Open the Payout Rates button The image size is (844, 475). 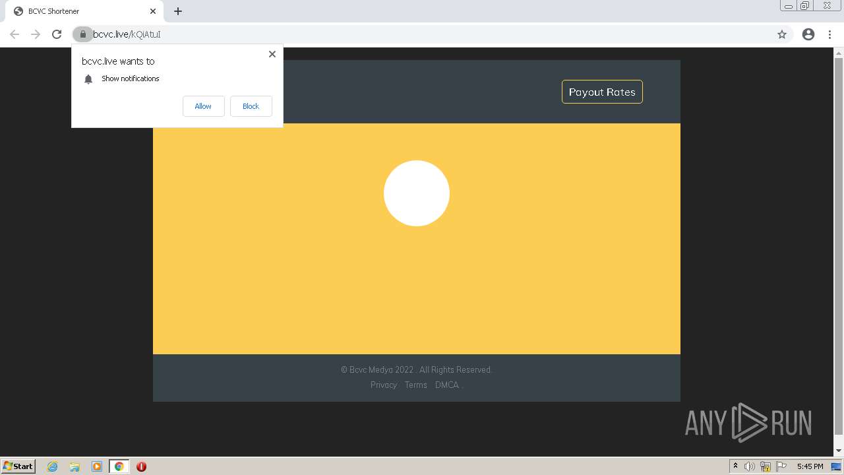click(x=602, y=92)
